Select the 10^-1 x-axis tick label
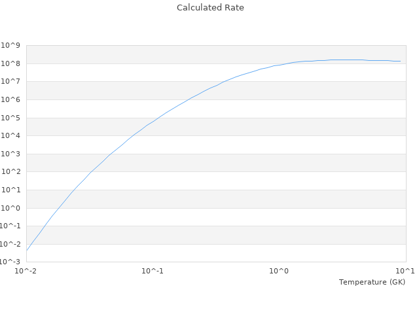Viewport: 419px width, 314px height. (153, 271)
